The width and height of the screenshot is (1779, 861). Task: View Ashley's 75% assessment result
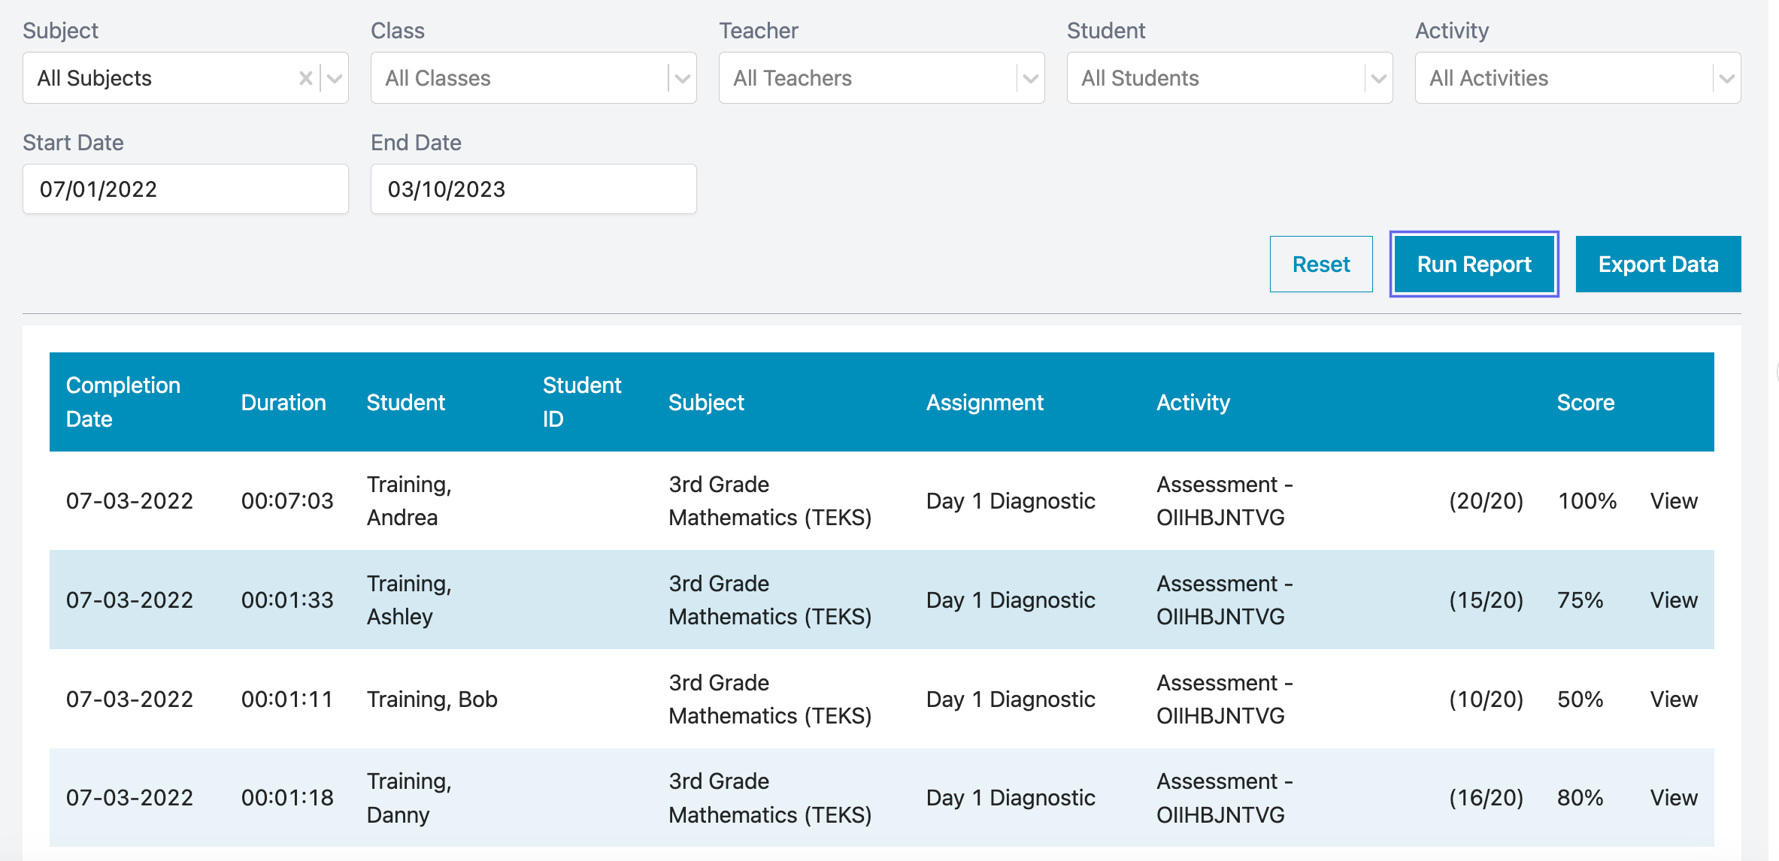(1674, 600)
